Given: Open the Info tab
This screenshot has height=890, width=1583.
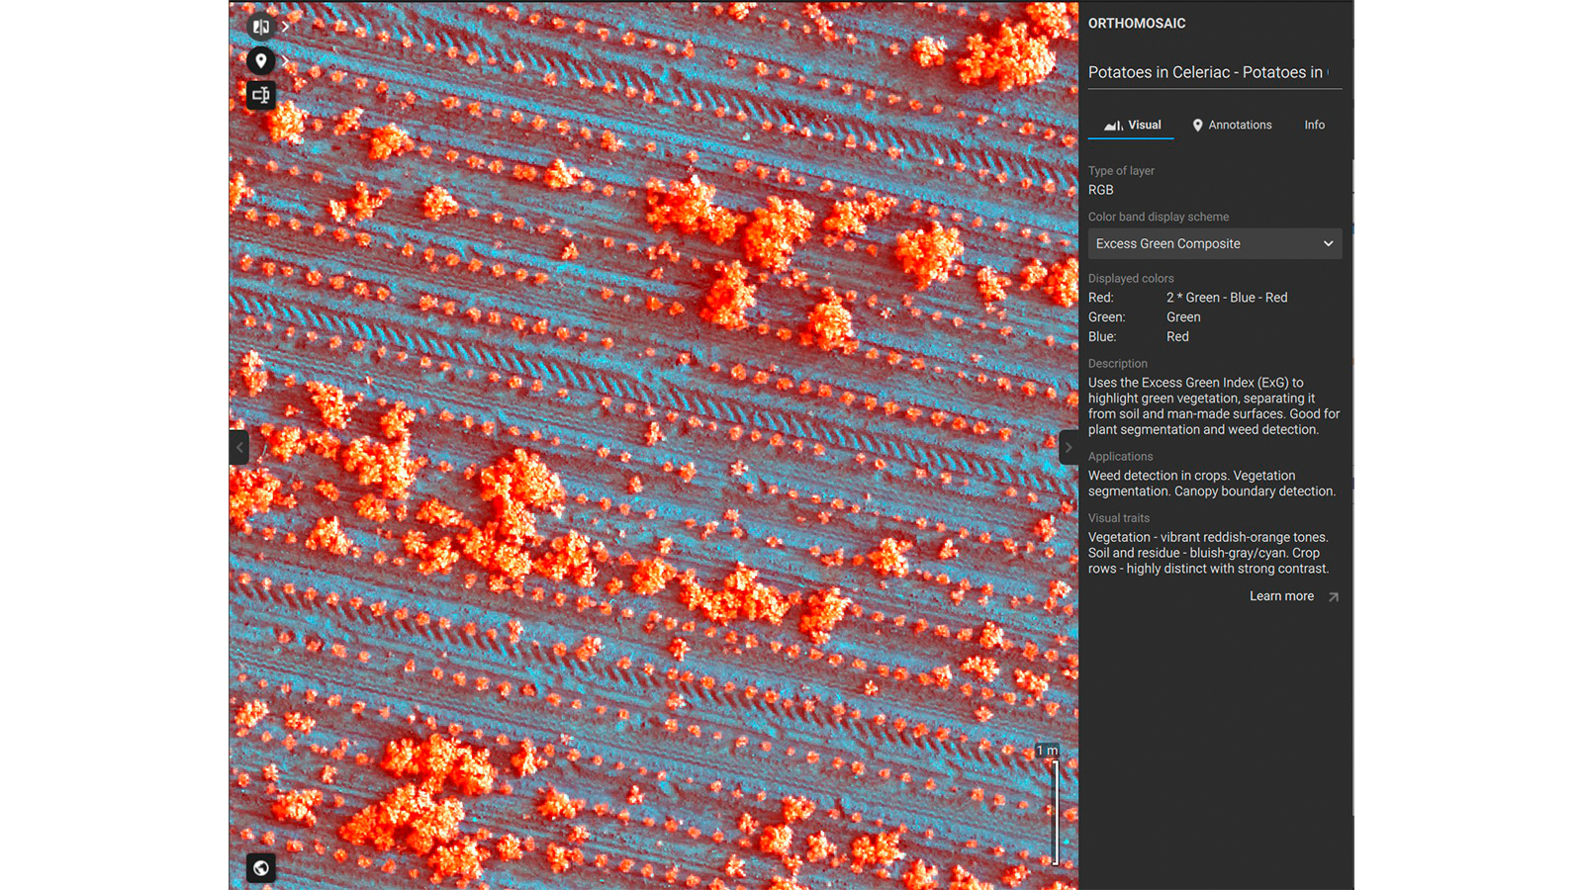Looking at the screenshot, I should 1314,126.
